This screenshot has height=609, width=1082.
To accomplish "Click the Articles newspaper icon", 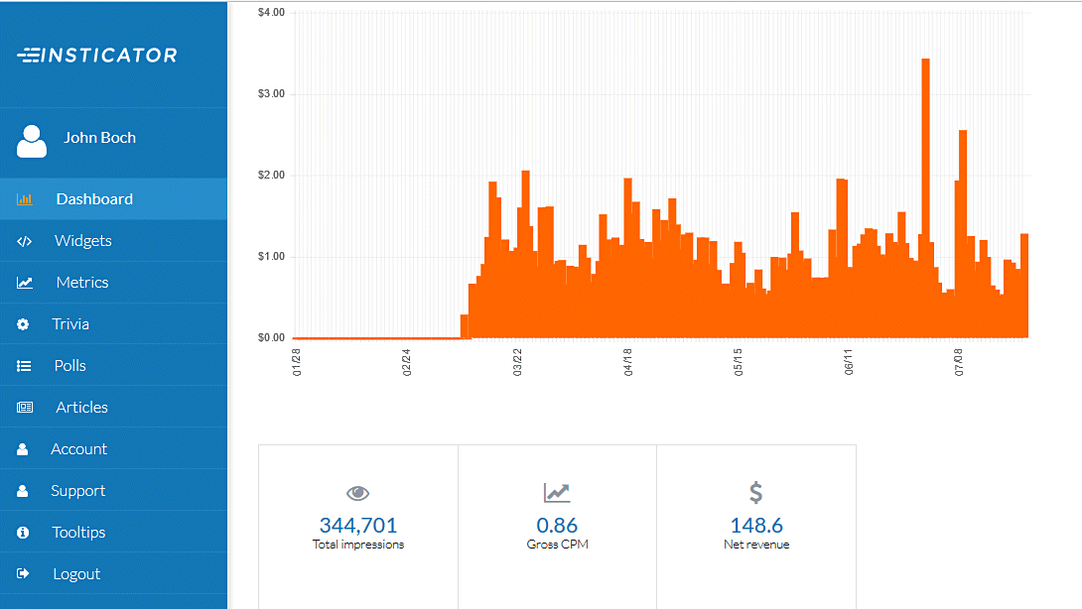I will tap(25, 408).
